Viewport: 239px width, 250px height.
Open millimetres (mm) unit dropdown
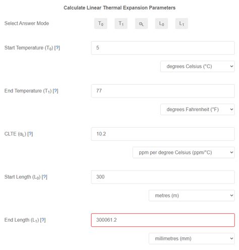(192, 238)
